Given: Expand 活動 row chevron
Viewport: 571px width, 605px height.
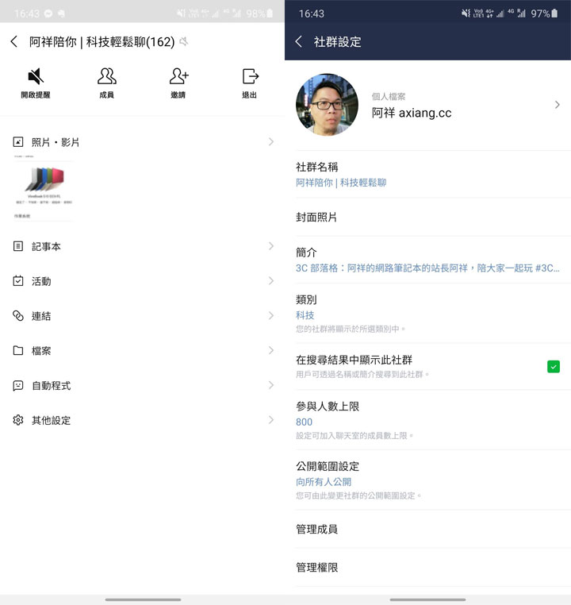Looking at the screenshot, I should click(x=271, y=281).
